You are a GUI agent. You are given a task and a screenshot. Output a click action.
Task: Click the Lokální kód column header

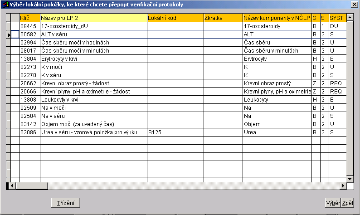[x=175, y=18]
